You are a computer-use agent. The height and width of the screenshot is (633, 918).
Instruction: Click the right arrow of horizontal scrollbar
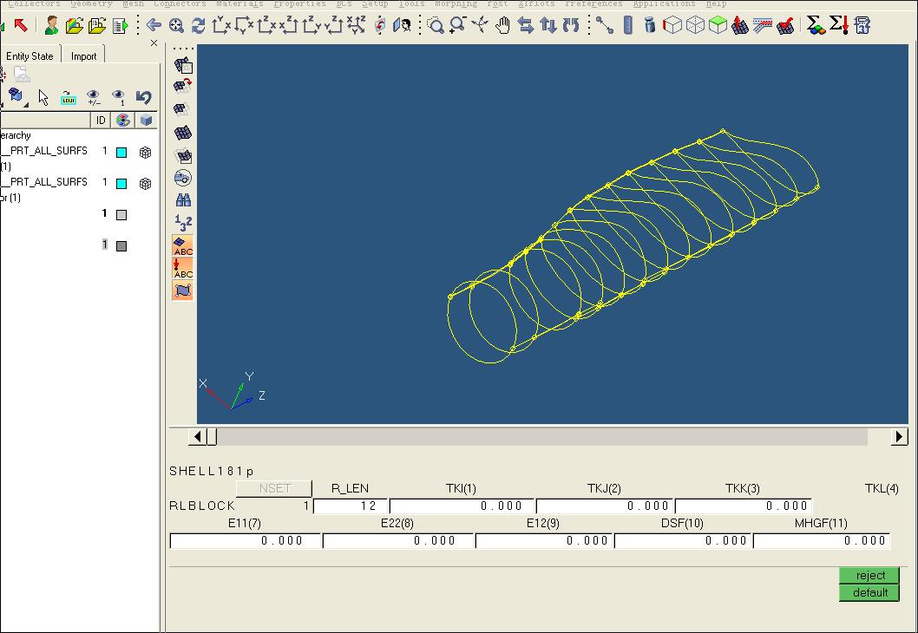pos(899,437)
